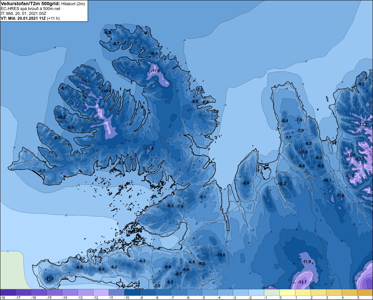Pick the legend swatch between -12 and -11
Viewport: 373px width, 300px height.
tap(101, 293)
